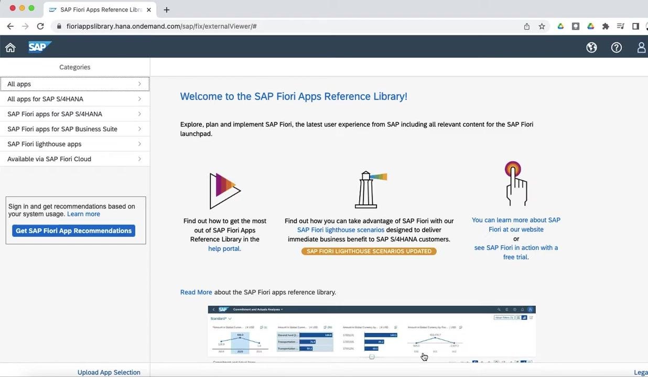Open the browser share icon

527,26
